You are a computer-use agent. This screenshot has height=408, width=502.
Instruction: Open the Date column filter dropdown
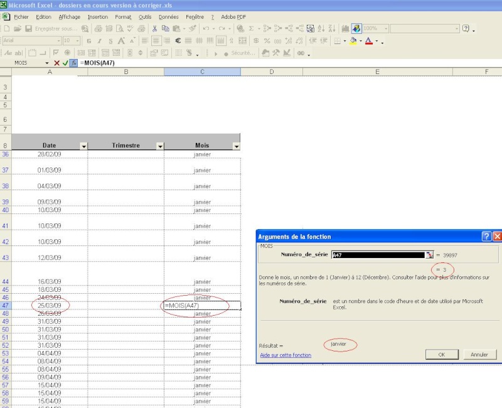[x=83, y=146]
